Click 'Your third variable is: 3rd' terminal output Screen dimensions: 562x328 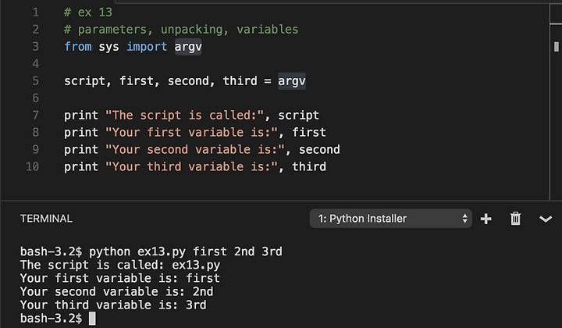tap(113, 305)
